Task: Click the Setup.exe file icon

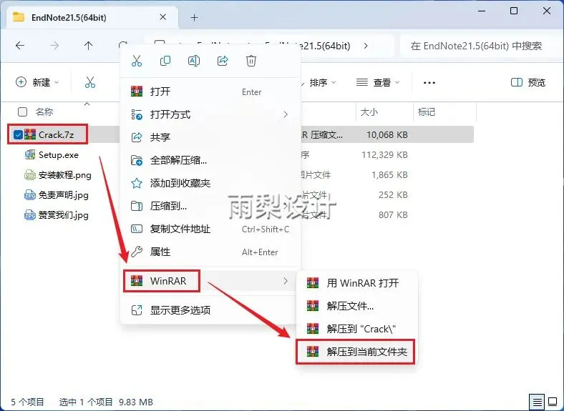Action: click(x=30, y=155)
